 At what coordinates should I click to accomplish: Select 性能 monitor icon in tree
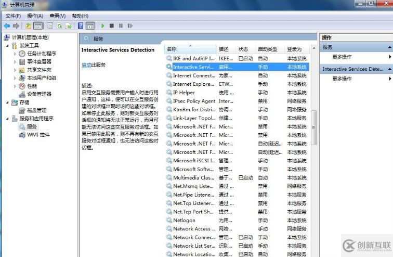pos(22,86)
